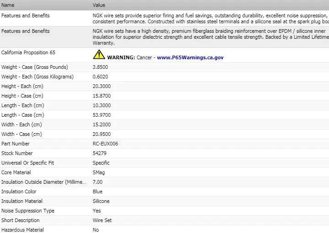Viewport: 329px width, 233px height.
Task: Select the Wire Set value
Action: point(102,220)
